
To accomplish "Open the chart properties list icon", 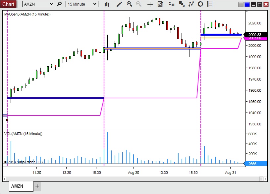I will point(210,4).
